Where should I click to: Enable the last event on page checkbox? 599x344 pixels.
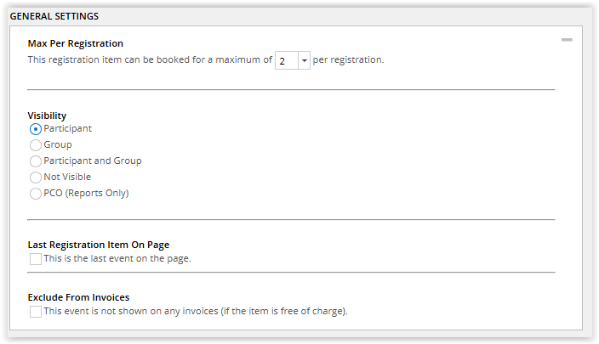tap(36, 259)
